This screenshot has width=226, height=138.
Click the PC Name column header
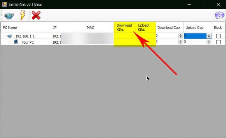pyautogui.click(x=26, y=28)
